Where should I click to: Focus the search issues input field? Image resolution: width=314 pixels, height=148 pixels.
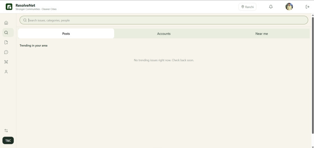click(164, 20)
